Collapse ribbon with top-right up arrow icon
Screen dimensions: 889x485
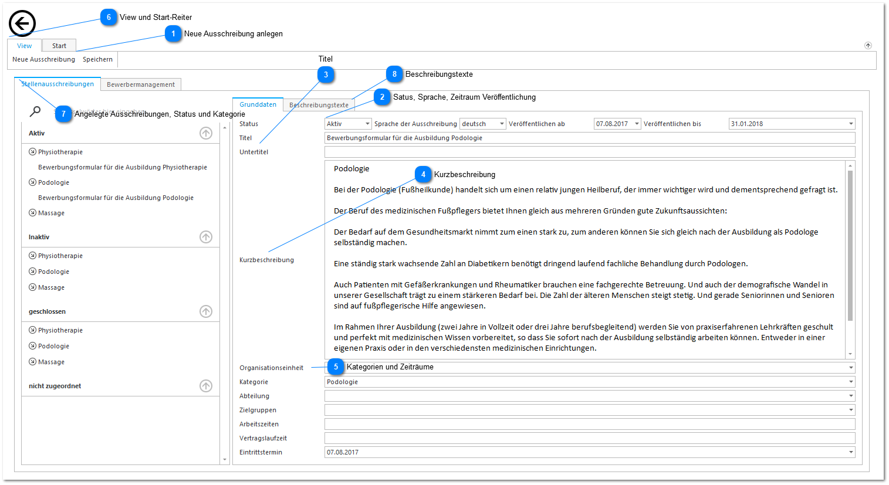(x=868, y=45)
